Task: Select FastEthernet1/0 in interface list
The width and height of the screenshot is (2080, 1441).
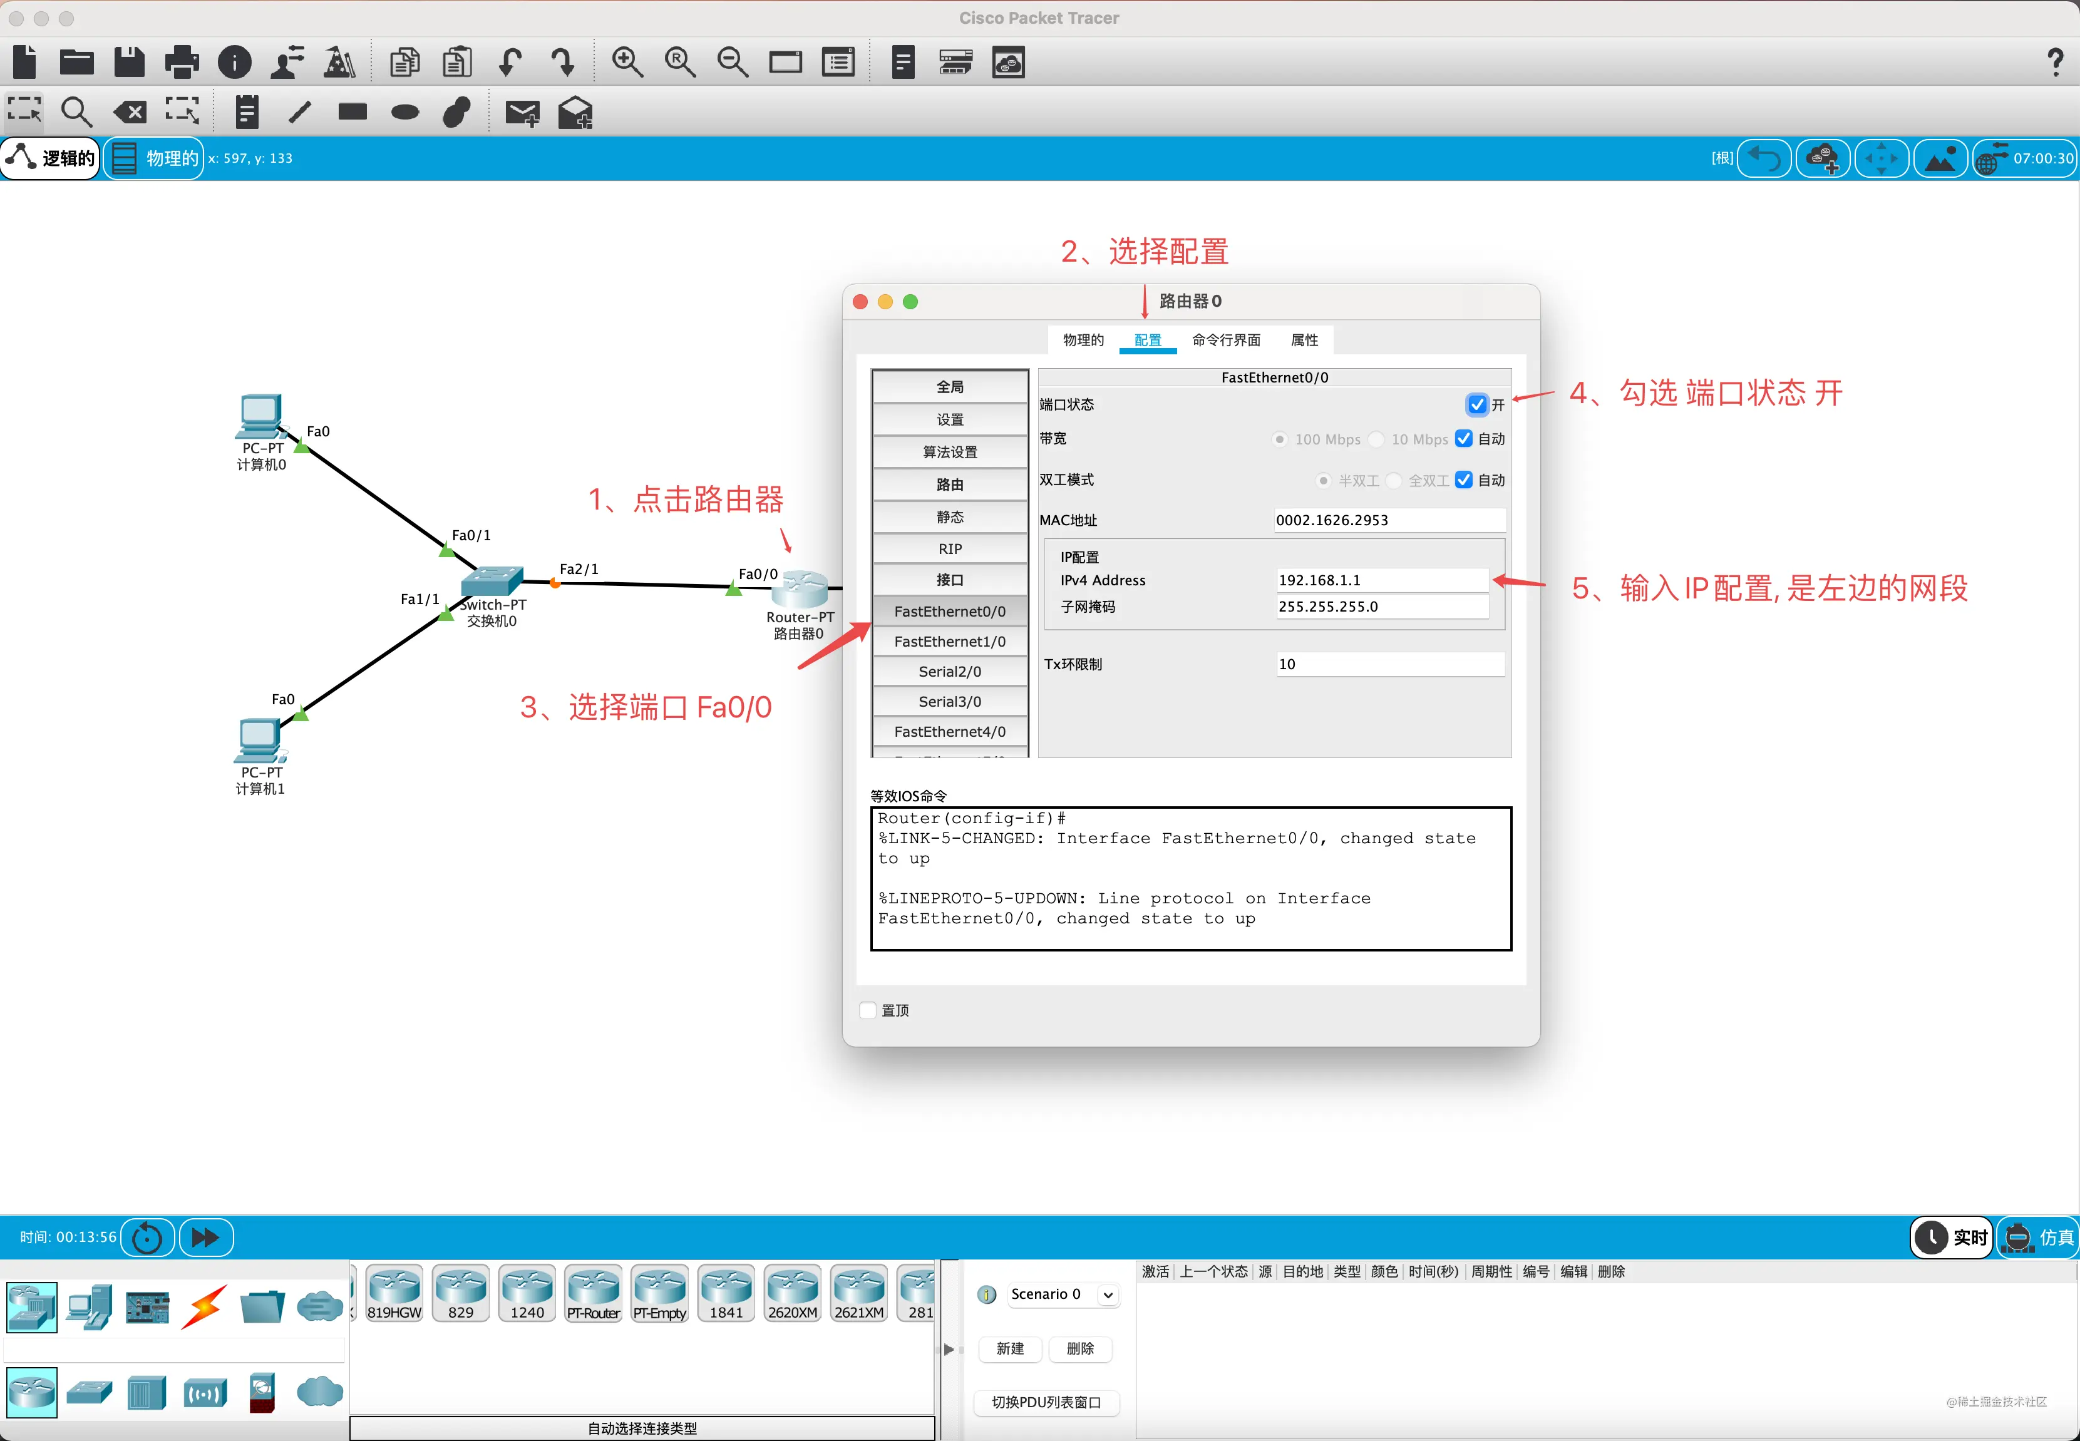Action: pos(949,641)
